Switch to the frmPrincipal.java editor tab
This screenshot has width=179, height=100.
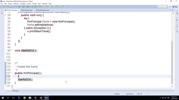12,10
